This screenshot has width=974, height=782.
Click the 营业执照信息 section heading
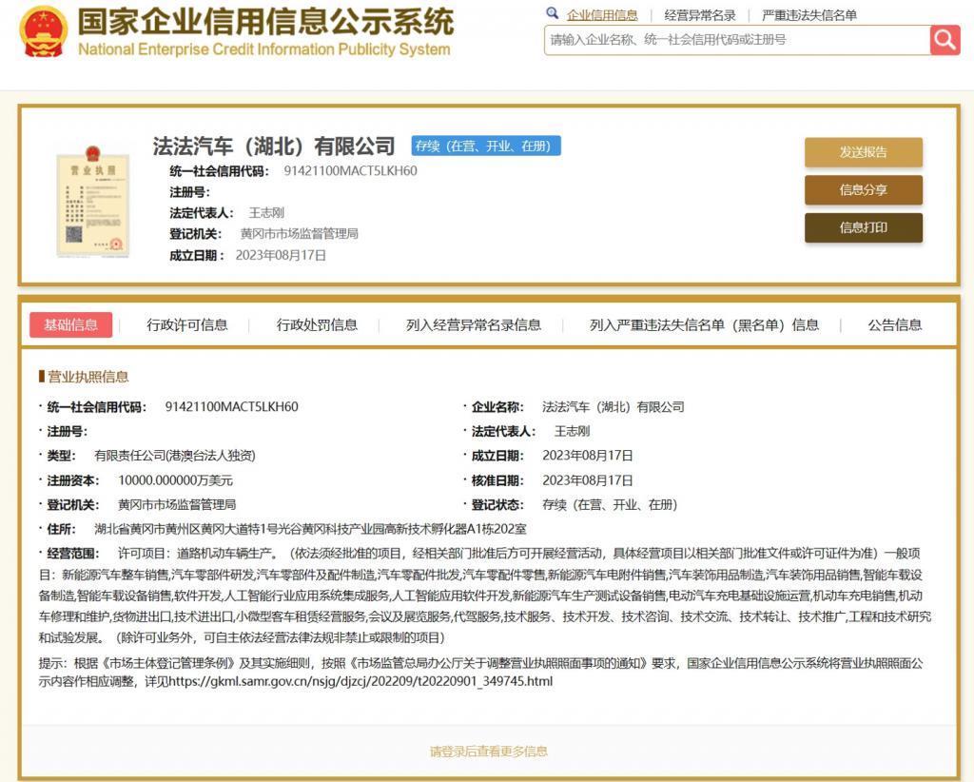pyautogui.click(x=88, y=377)
